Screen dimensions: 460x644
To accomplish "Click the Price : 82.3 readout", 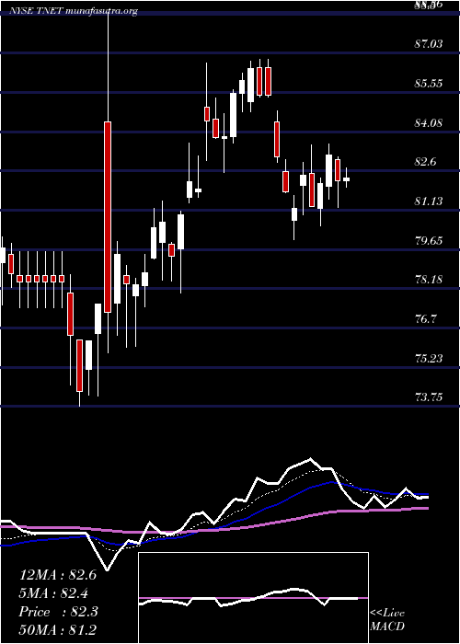I will coord(59,612).
